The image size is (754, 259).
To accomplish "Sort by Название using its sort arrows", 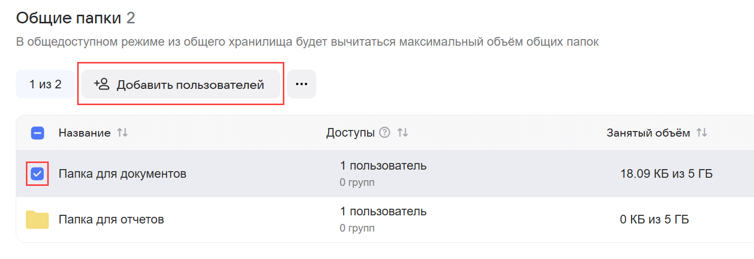I will coord(122,133).
